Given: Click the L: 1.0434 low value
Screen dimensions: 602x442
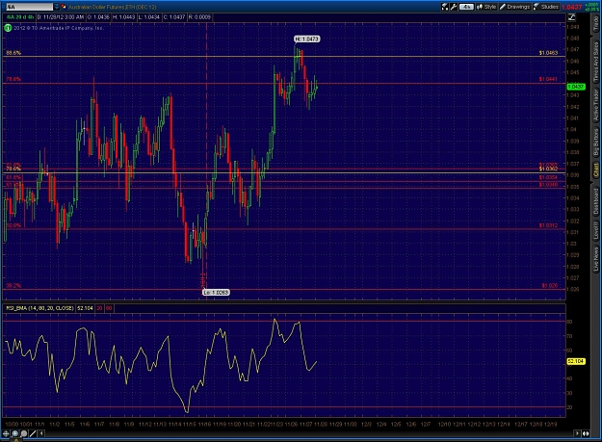Looking at the screenshot, I should coord(149,17).
